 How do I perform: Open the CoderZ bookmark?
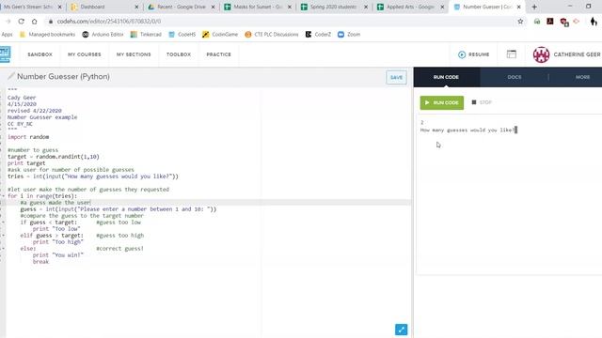tap(318, 35)
